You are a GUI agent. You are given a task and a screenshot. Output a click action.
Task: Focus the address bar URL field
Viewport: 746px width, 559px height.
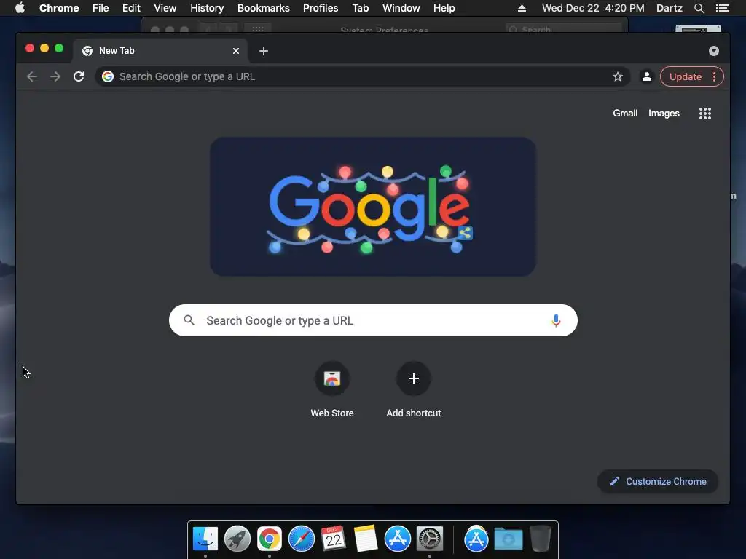point(363,76)
